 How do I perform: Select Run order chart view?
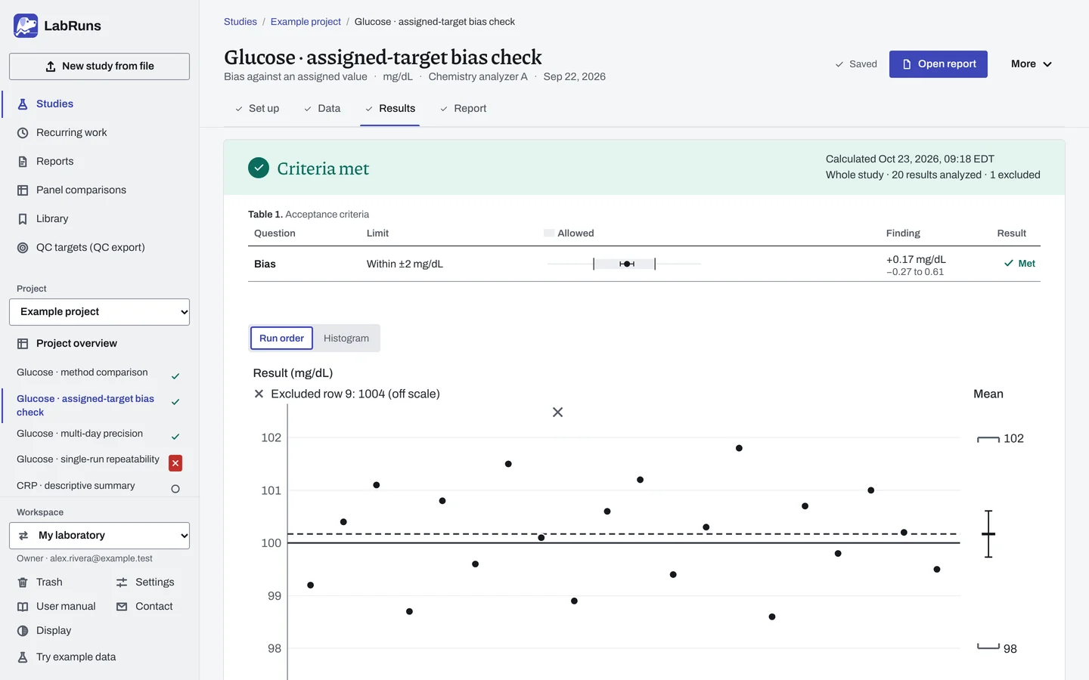[281, 338]
